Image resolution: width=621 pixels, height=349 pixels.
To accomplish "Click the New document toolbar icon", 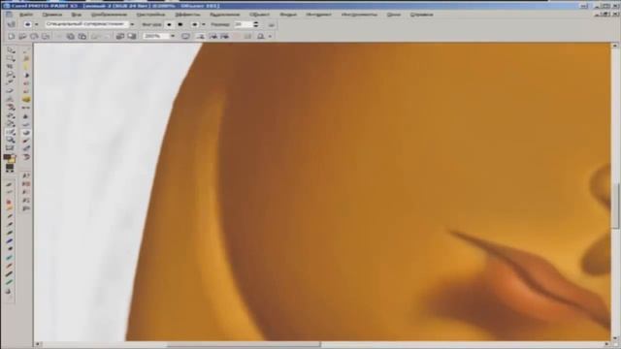I will click(x=11, y=37).
